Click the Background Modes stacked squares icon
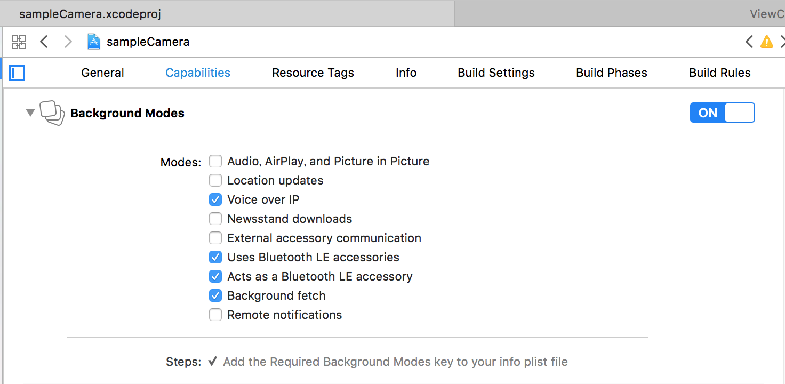Viewport: 785px width, 384px height. (x=53, y=113)
